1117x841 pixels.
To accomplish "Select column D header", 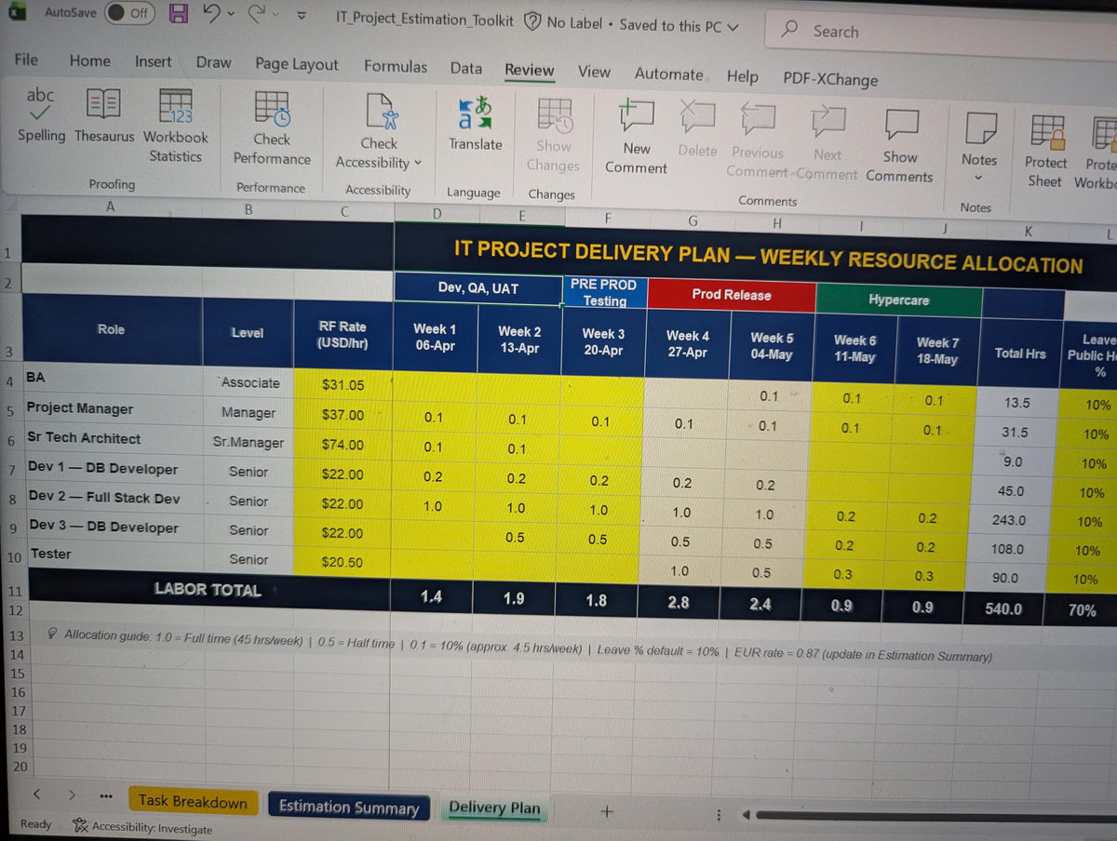I will pyautogui.click(x=437, y=215).
